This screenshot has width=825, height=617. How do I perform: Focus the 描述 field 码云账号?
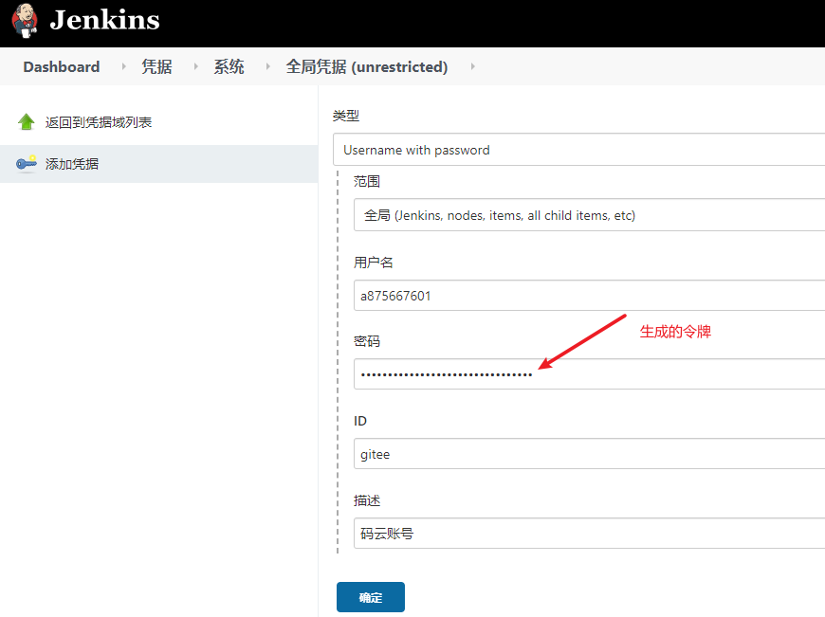[589, 534]
